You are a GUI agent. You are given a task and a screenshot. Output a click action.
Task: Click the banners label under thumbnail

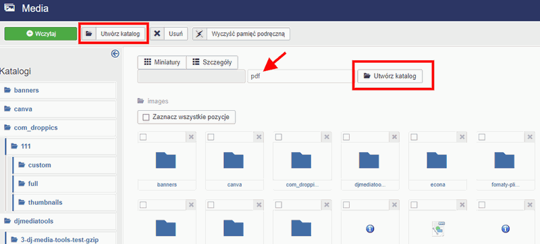[167, 185]
